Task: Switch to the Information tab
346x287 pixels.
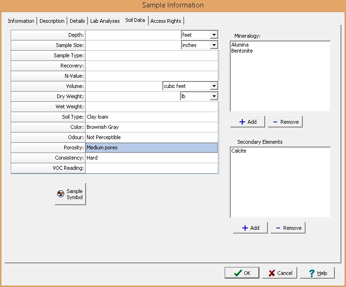Action: click(21, 21)
